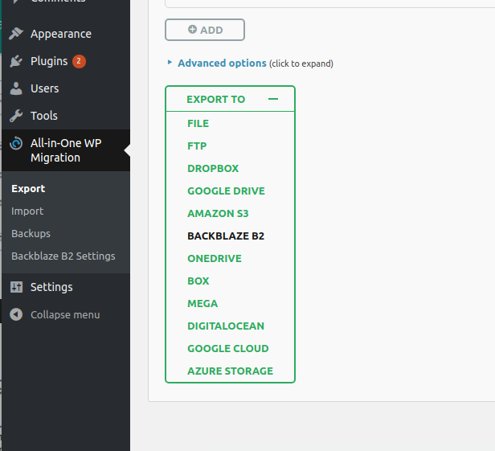Click the Appearance paintbrush icon

16,34
